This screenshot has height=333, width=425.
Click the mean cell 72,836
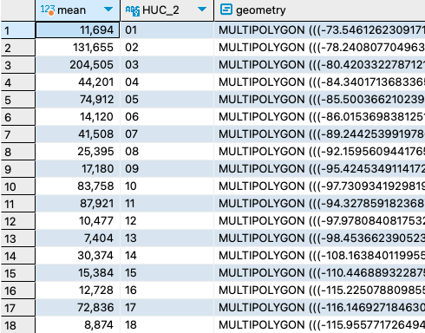(x=77, y=308)
